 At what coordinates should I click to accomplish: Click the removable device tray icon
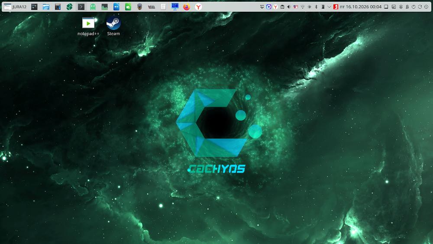coord(323,7)
